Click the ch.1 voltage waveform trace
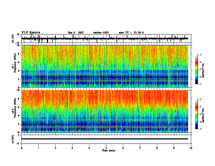 pos(105,39)
